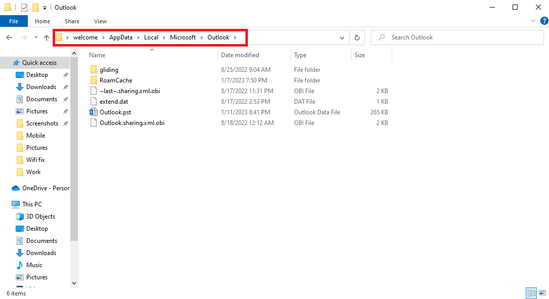The height and width of the screenshot is (299, 549).
Task: Open Music under This PC
Action: 34,265
